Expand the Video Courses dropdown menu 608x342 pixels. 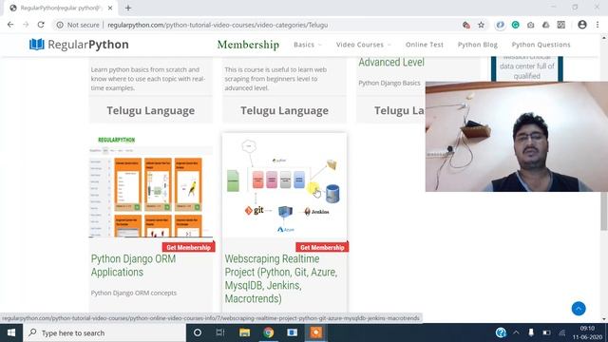click(363, 45)
